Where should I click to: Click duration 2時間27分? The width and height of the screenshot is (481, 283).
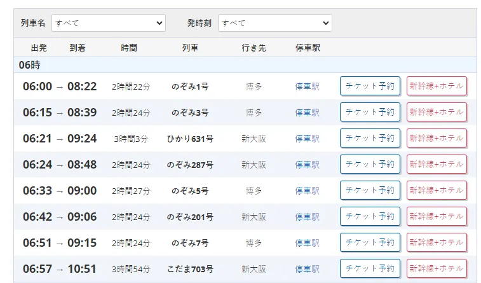pyautogui.click(x=131, y=191)
